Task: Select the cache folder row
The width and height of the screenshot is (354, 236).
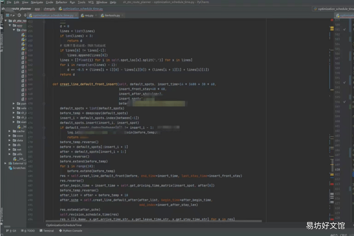Action: [15, 131]
